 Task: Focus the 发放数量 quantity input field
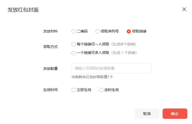[111, 68]
